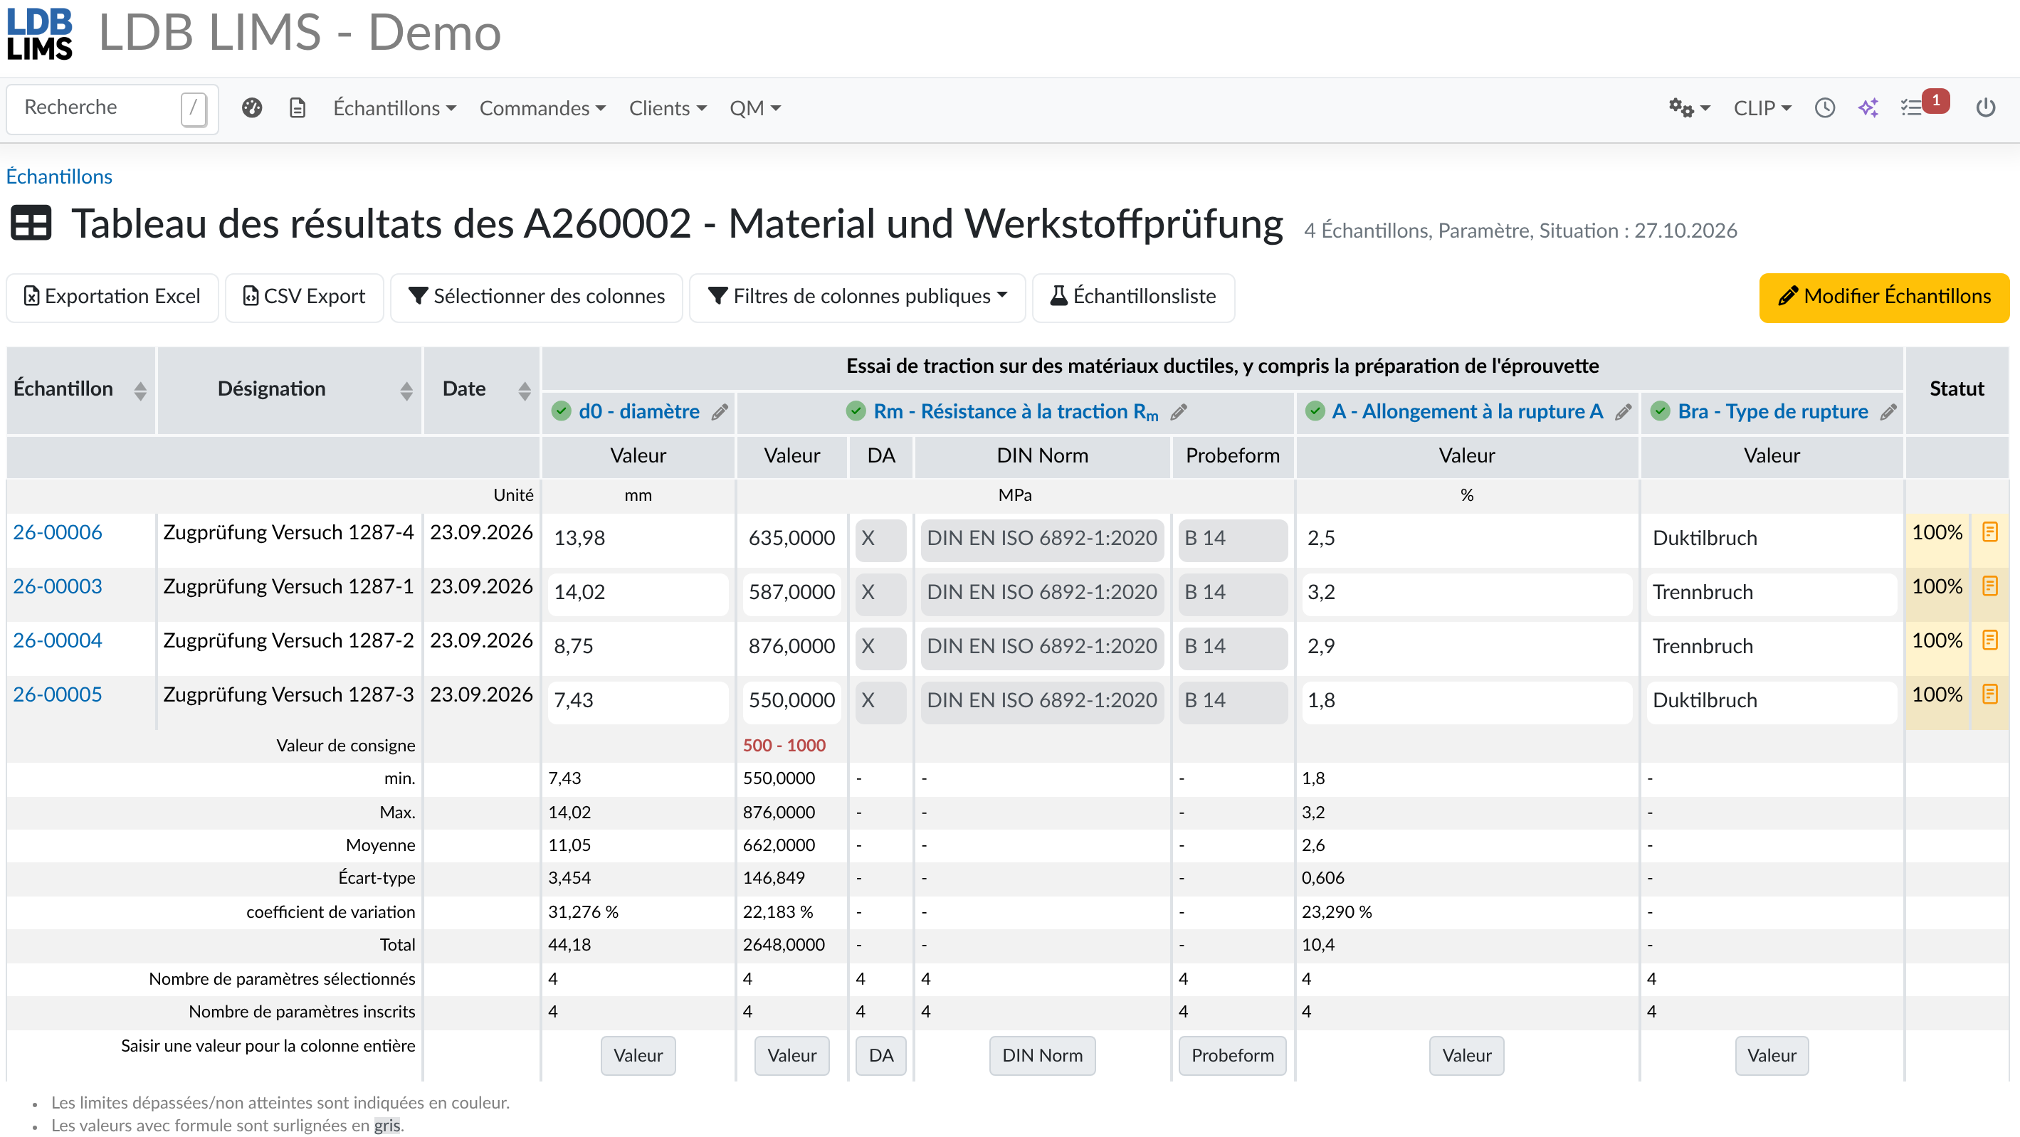Sort by Échantillon column

pos(140,391)
